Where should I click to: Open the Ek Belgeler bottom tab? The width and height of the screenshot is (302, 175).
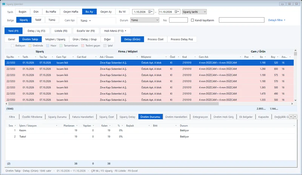pos(246,117)
